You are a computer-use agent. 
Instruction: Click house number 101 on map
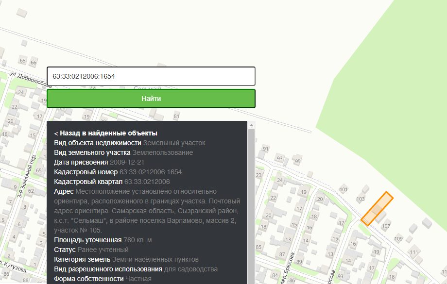pos(344,189)
